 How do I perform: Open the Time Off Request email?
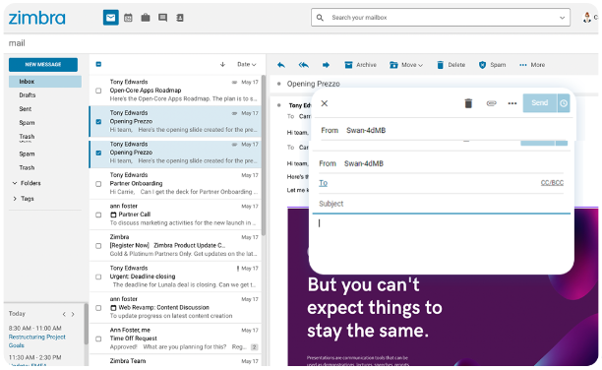click(175, 339)
